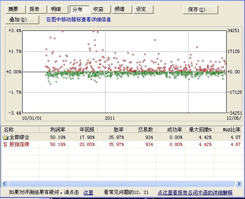Open the 摘要 tab
This screenshot has width=245, height=199.
click(15, 9)
